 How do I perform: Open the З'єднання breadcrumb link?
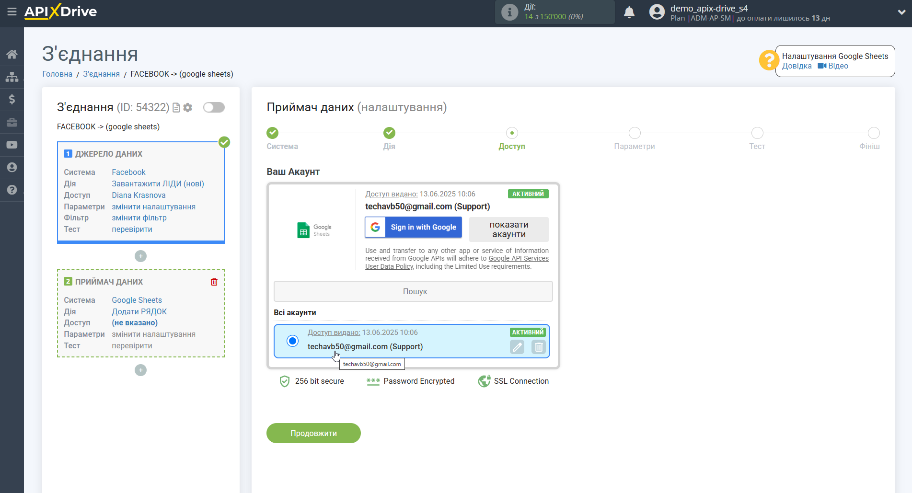(101, 74)
